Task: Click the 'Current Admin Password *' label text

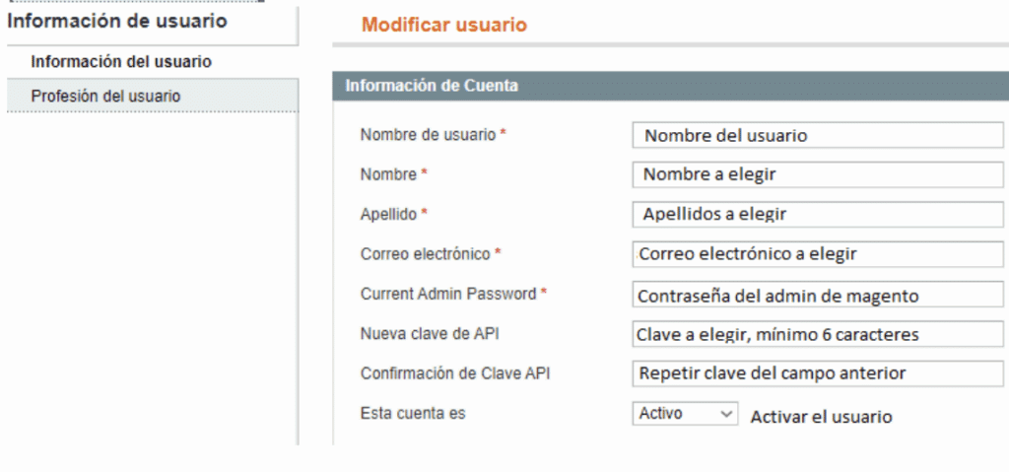Action: [453, 294]
